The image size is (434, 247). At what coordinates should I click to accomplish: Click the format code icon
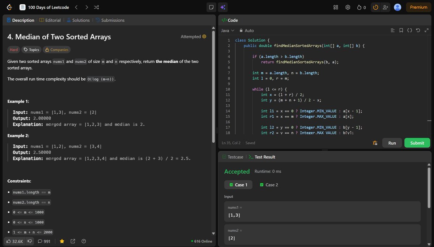393,30
